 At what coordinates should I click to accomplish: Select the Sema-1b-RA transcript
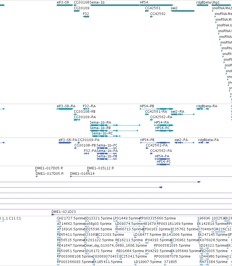click(115, 125)
